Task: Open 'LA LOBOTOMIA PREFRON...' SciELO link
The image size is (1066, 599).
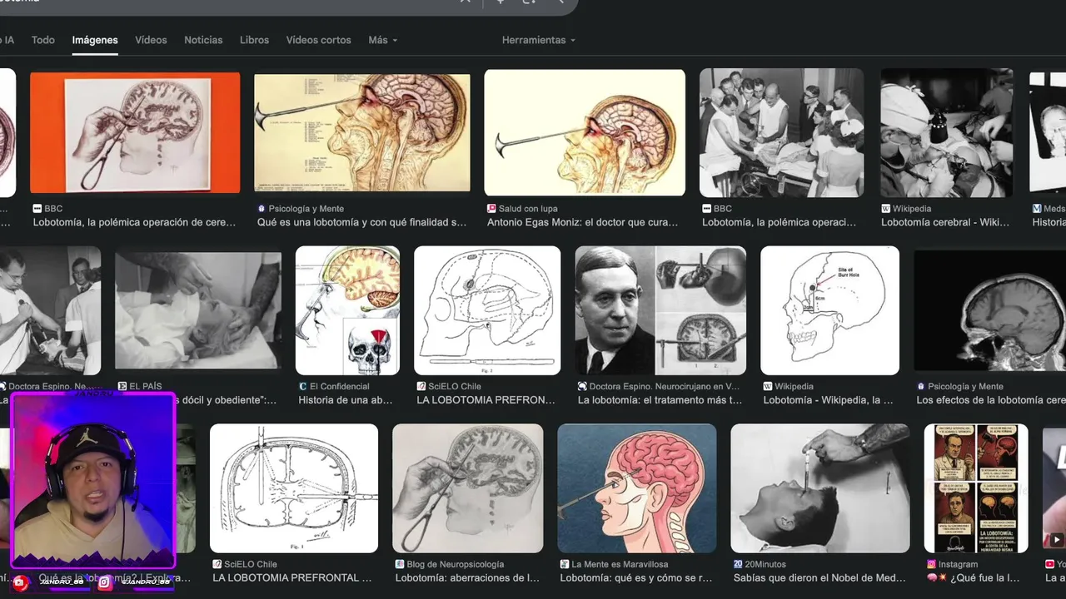Action: pyautogui.click(x=486, y=400)
